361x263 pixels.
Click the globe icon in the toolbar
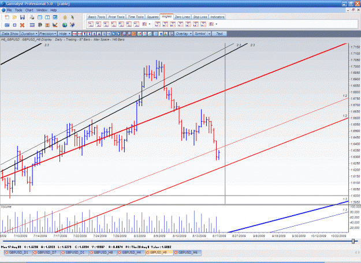point(65,25)
